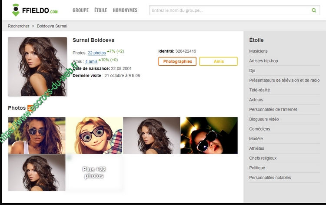Viewport: 326px width, 205px height.
Task: Click the large profile picture
Action: pos(37,67)
